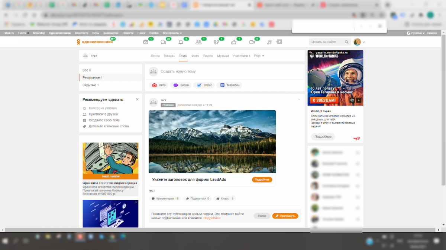This screenshot has width=446, height=250.
Task: Expand the post options chevron
Action: (x=299, y=100)
